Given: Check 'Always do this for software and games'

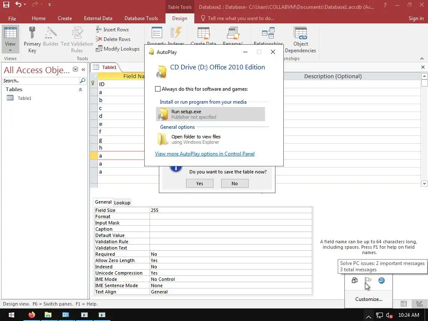Looking at the screenshot, I should 158,89.
